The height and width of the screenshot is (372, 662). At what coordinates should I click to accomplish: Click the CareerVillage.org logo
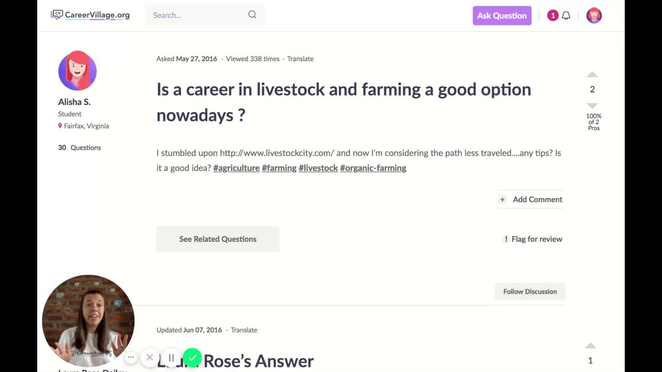coord(90,15)
